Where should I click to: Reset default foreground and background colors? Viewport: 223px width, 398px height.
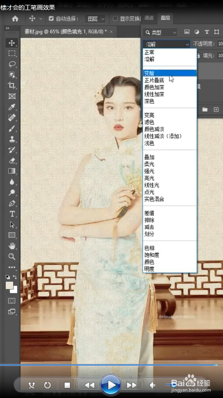click(x=8, y=277)
